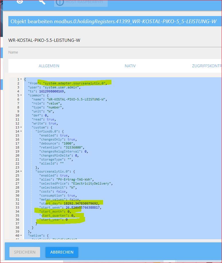Click the "system.adapter.sourceanalytix.0" value
Screen dimensions: 222x263
pos(75,83)
